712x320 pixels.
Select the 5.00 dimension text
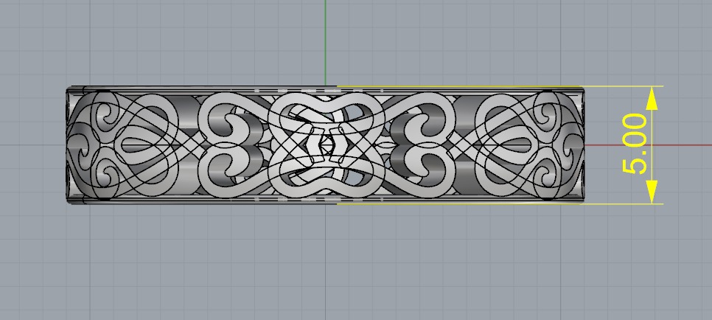click(635, 144)
